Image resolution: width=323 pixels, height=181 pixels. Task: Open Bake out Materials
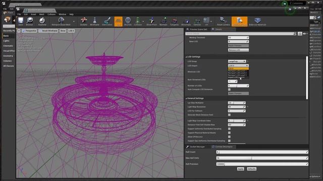[x=257, y=21]
